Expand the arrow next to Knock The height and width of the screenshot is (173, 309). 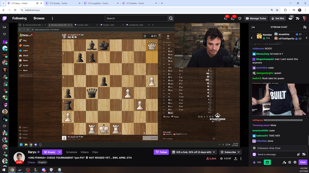click(59, 152)
